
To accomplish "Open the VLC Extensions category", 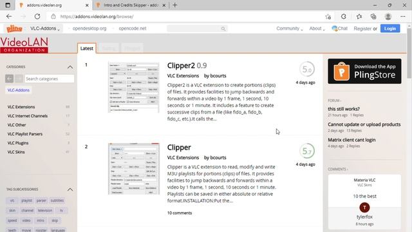I will click(21, 107).
